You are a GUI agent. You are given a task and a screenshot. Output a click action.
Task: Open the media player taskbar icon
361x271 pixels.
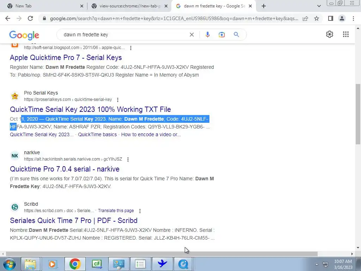point(52,264)
